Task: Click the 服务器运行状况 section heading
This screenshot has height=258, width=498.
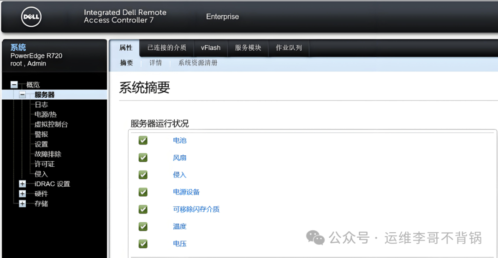Action: point(160,123)
